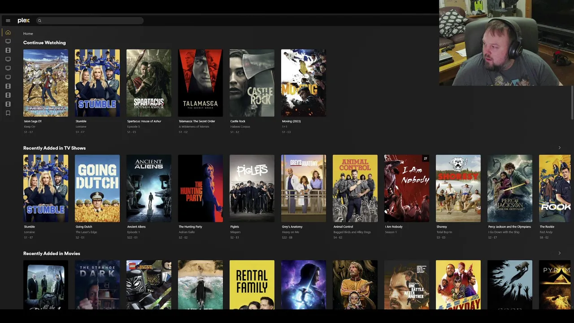Click the 'Keep On' episode name
Viewport: 574px width, 323px height.
(x=30, y=127)
